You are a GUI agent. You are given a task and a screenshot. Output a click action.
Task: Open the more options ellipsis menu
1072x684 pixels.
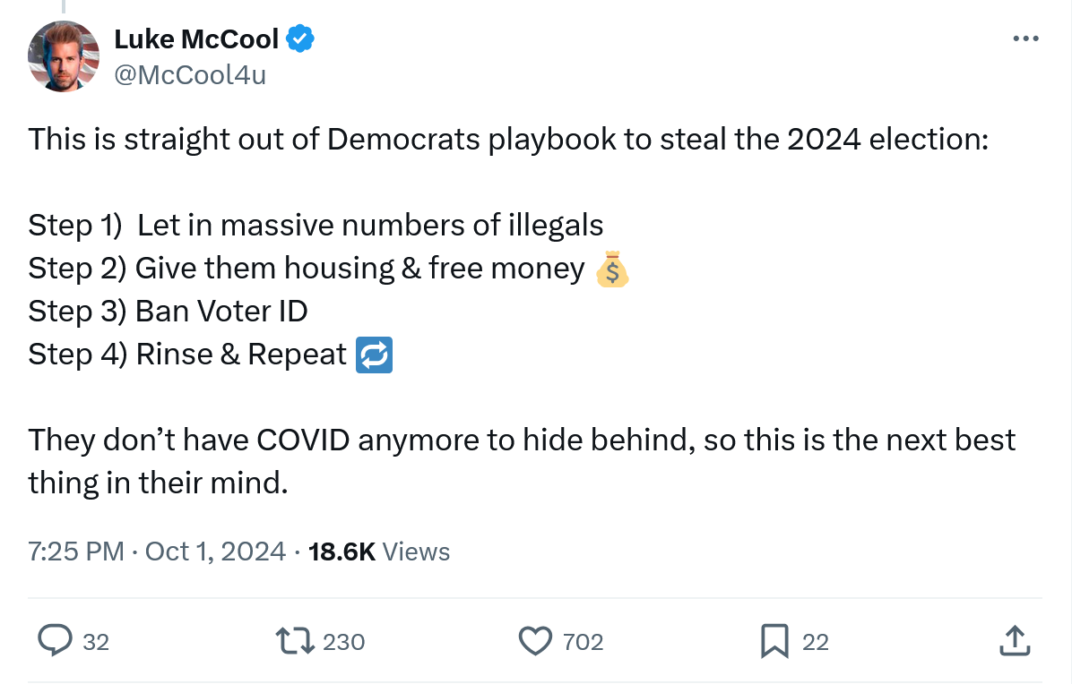coord(1024,38)
